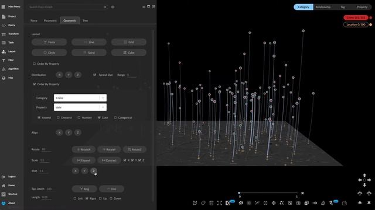Click the leftmost bottom toolbar graph icon
The width and height of the screenshot is (375, 210).
195,203
